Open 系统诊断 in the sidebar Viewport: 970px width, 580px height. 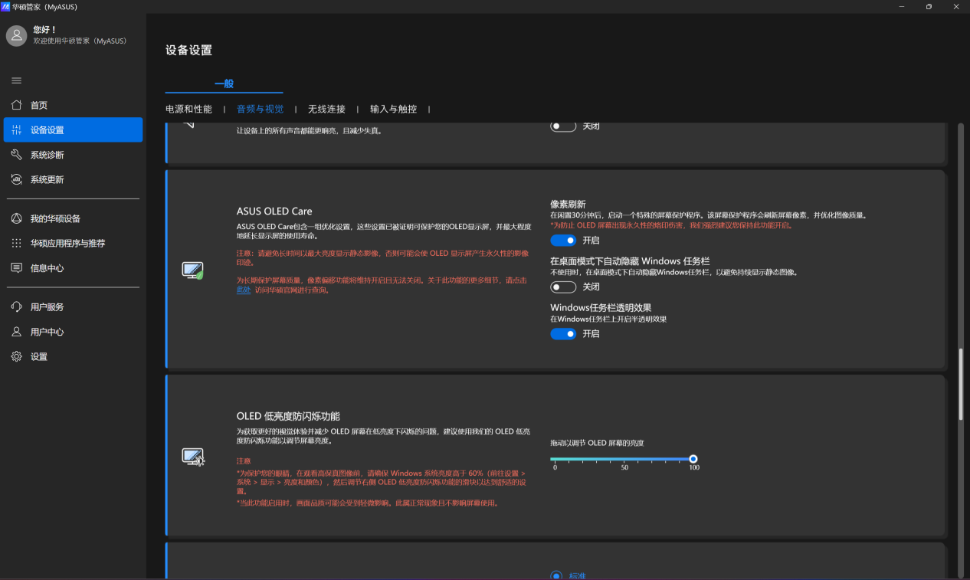point(73,155)
